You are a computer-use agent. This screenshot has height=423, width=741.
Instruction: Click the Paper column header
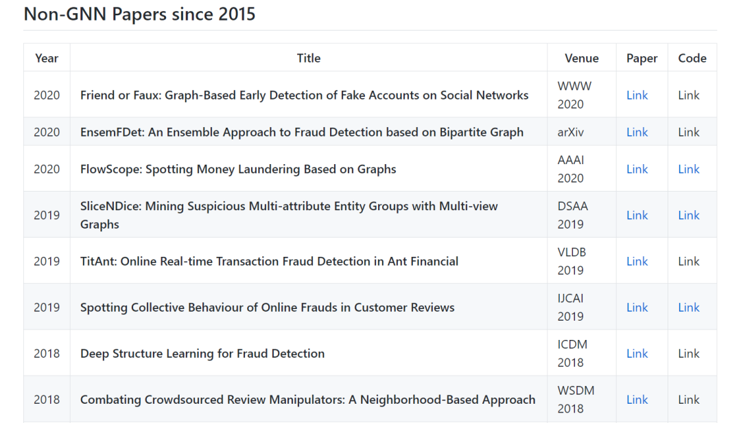pos(642,58)
